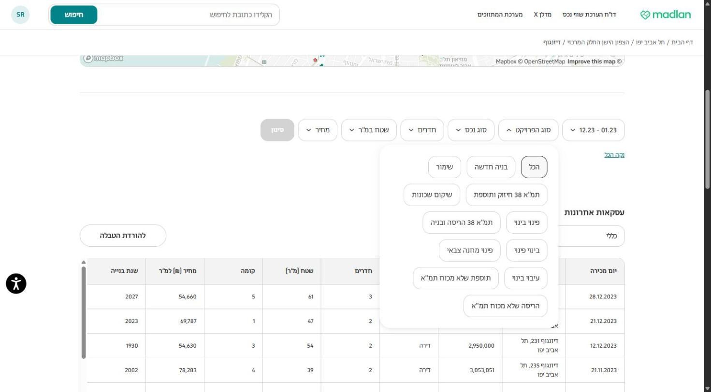
Task: Click the table's vertical scrollbar
Action: [84, 312]
